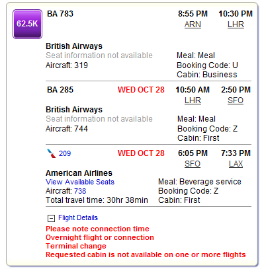Click the Total travel time text

click(x=97, y=200)
